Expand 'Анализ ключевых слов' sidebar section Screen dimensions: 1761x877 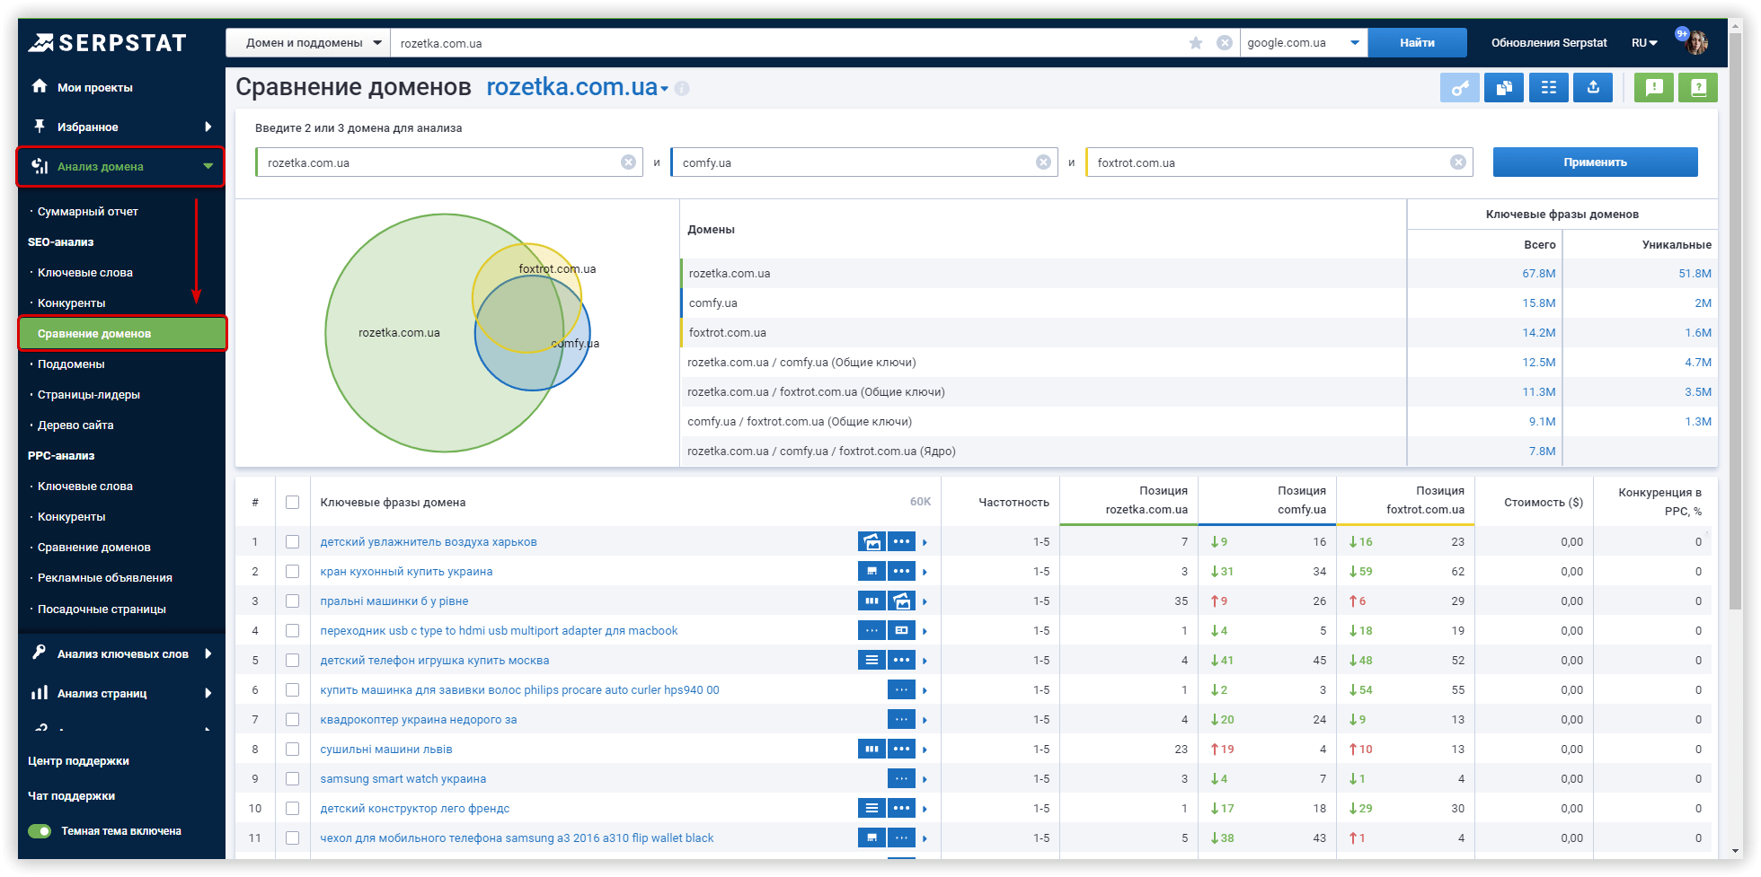click(208, 653)
